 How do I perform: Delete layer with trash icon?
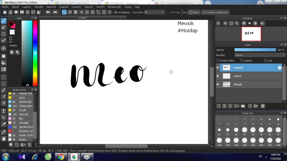click(263, 106)
